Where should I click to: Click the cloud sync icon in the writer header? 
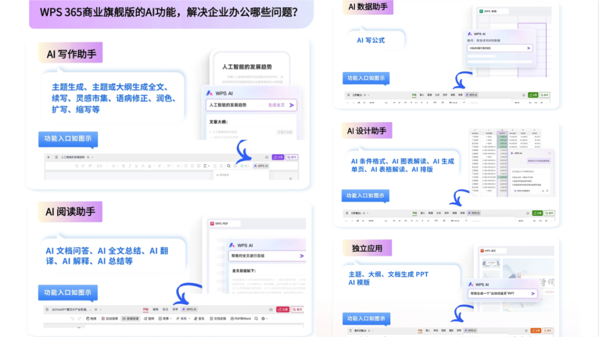click(x=267, y=157)
